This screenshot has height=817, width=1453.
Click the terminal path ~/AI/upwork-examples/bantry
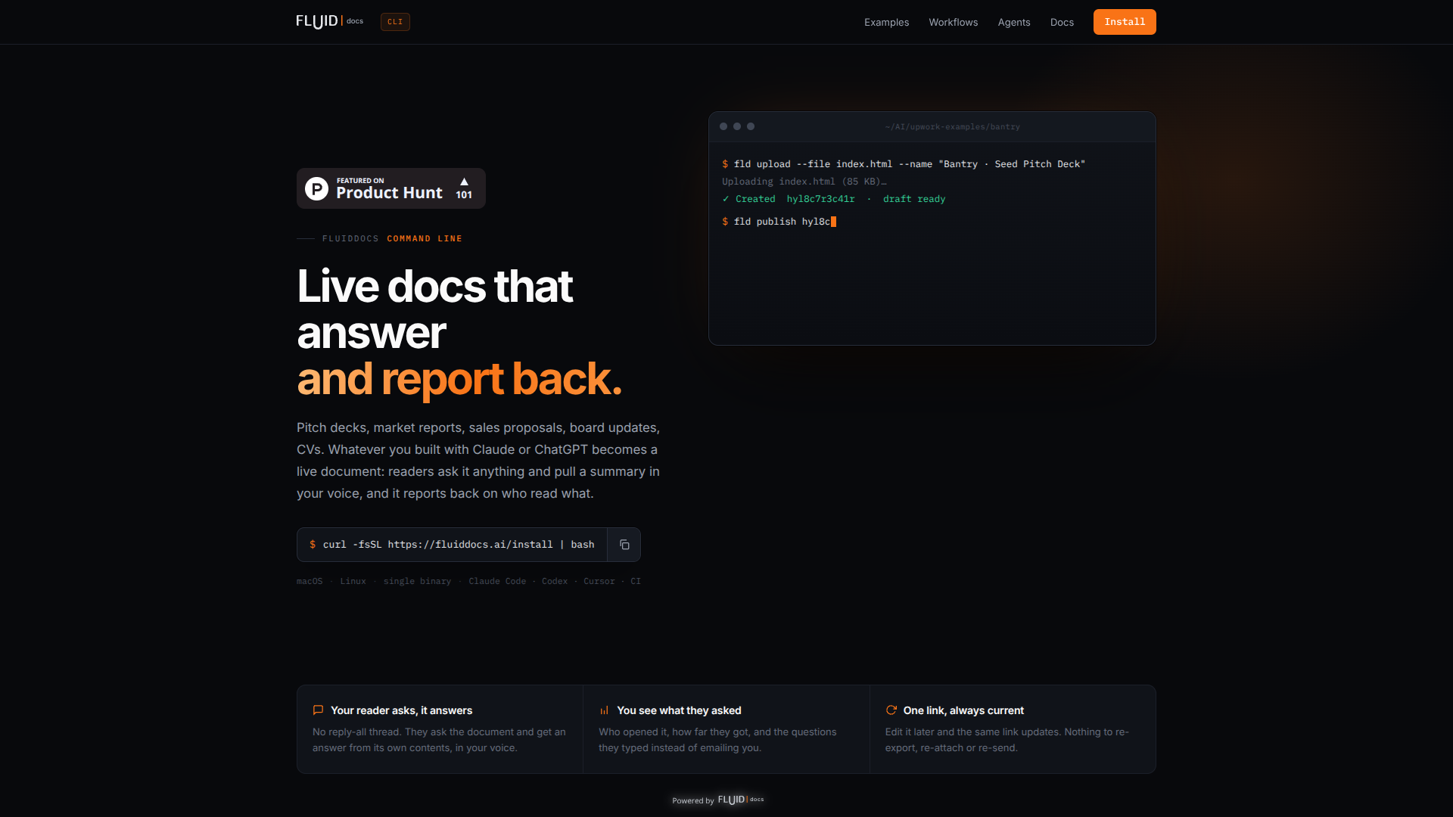tap(952, 127)
